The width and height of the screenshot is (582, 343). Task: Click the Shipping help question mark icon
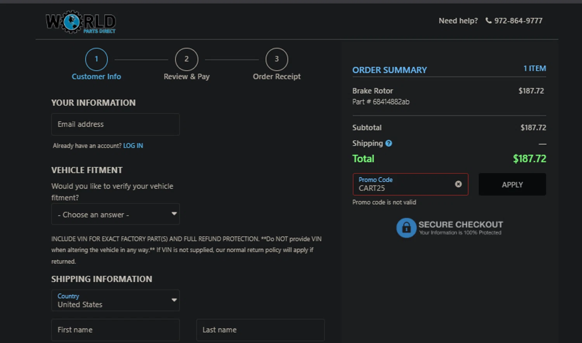point(389,144)
